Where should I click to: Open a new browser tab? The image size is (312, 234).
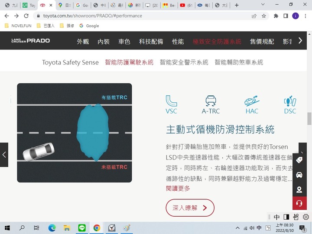(237, 5)
